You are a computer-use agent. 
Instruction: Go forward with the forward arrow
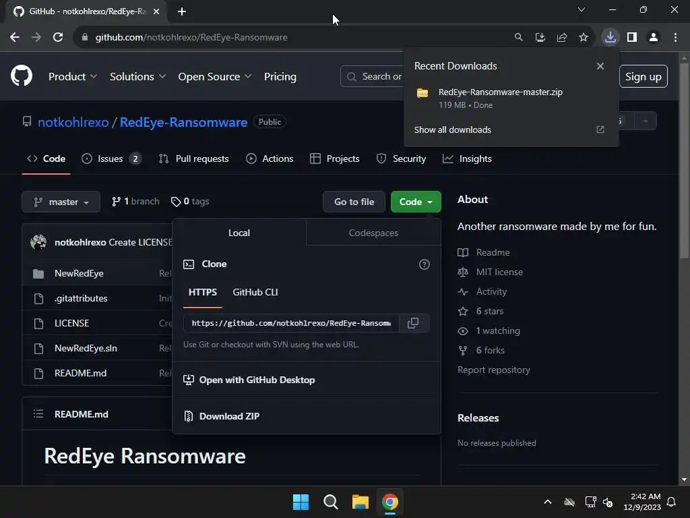pyautogui.click(x=36, y=37)
